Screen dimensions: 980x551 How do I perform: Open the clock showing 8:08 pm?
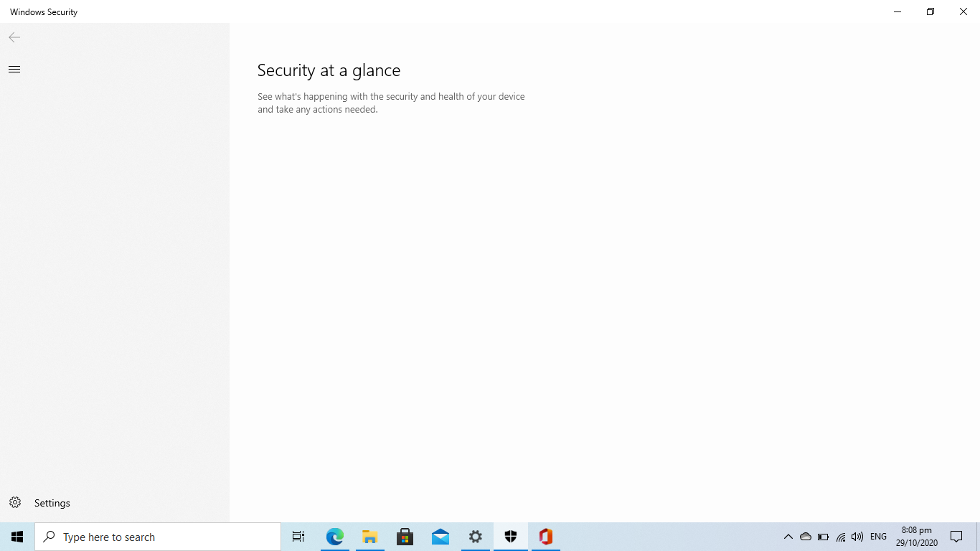(x=916, y=537)
